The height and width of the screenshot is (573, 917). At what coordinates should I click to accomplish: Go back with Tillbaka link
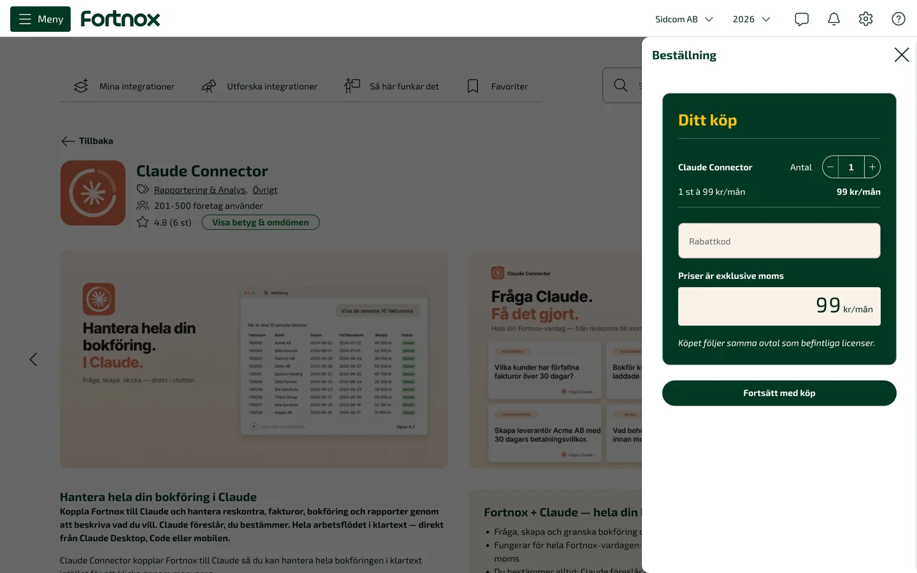(87, 141)
